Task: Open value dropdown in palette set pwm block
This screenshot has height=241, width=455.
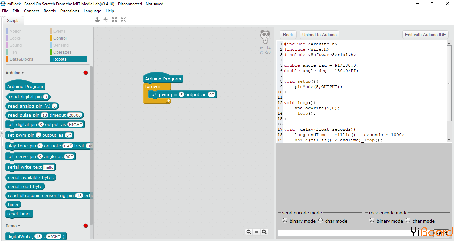Action: (68, 135)
